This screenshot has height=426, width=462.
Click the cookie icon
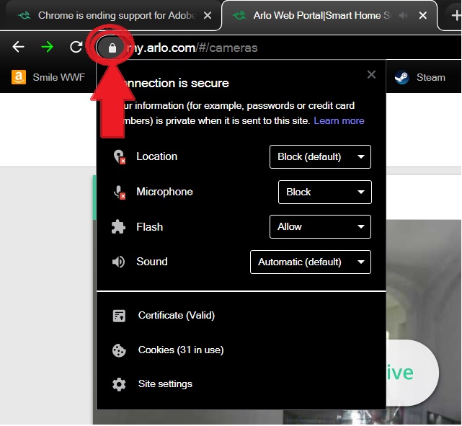(119, 350)
